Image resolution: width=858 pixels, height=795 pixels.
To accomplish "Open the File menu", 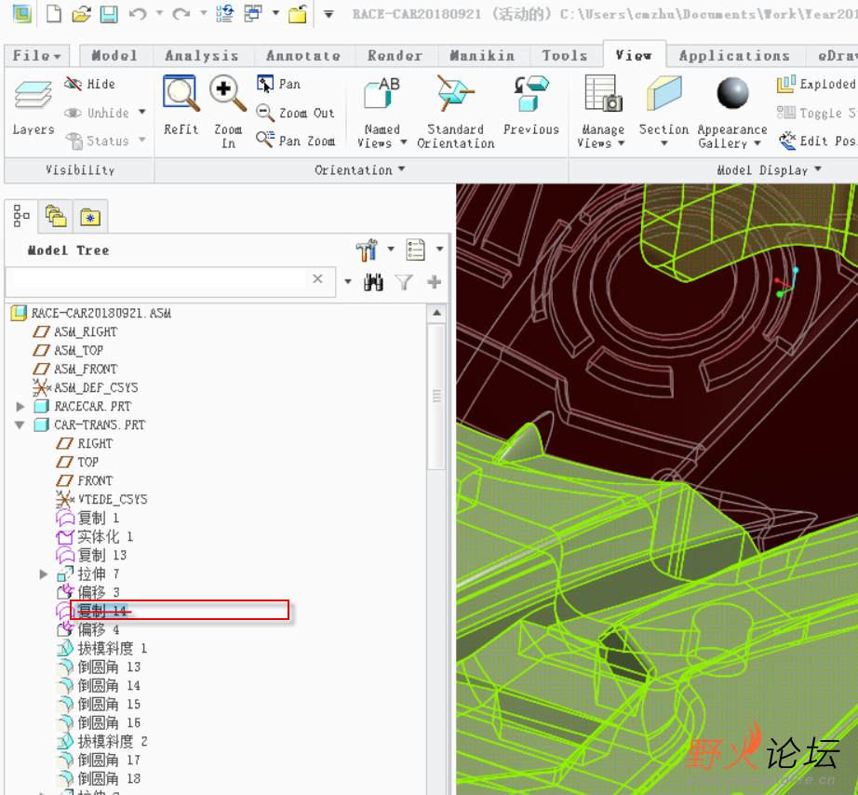I will click(36, 55).
